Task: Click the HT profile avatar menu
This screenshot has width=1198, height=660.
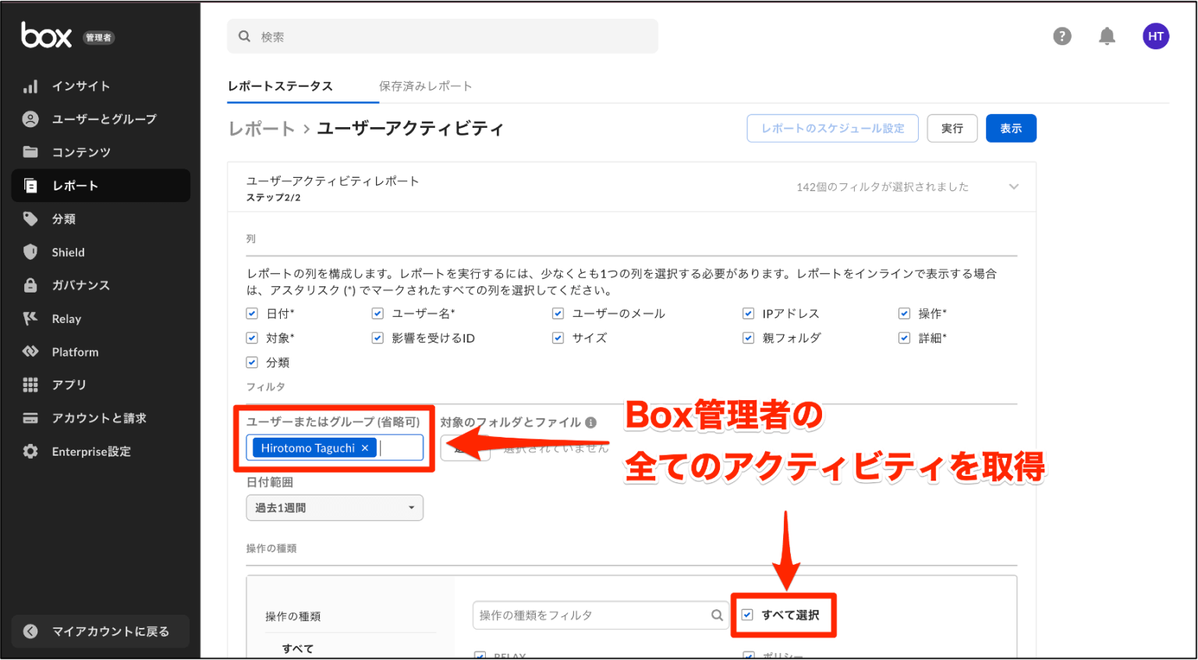Action: click(1156, 36)
